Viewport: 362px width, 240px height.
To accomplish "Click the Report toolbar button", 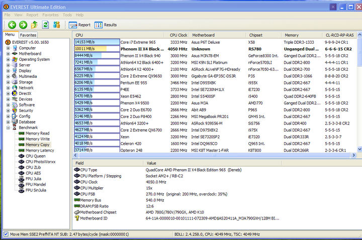I will click(79, 25).
